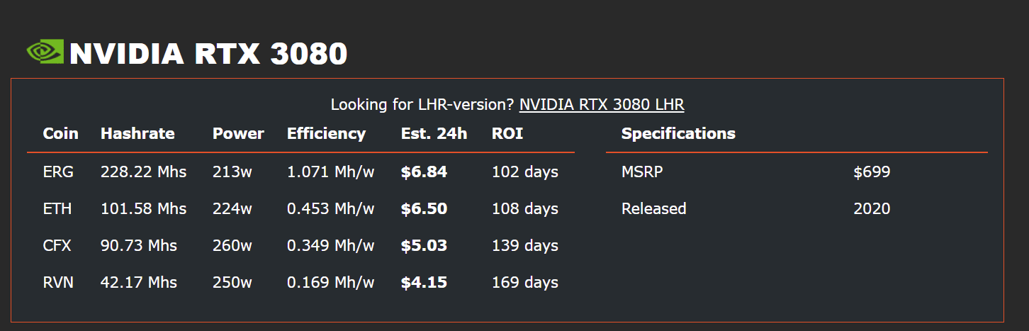Click the $6.84 estimated earnings
This screenshot has width=1029, height=331.
pyautogui.click(x=424, y=172)
